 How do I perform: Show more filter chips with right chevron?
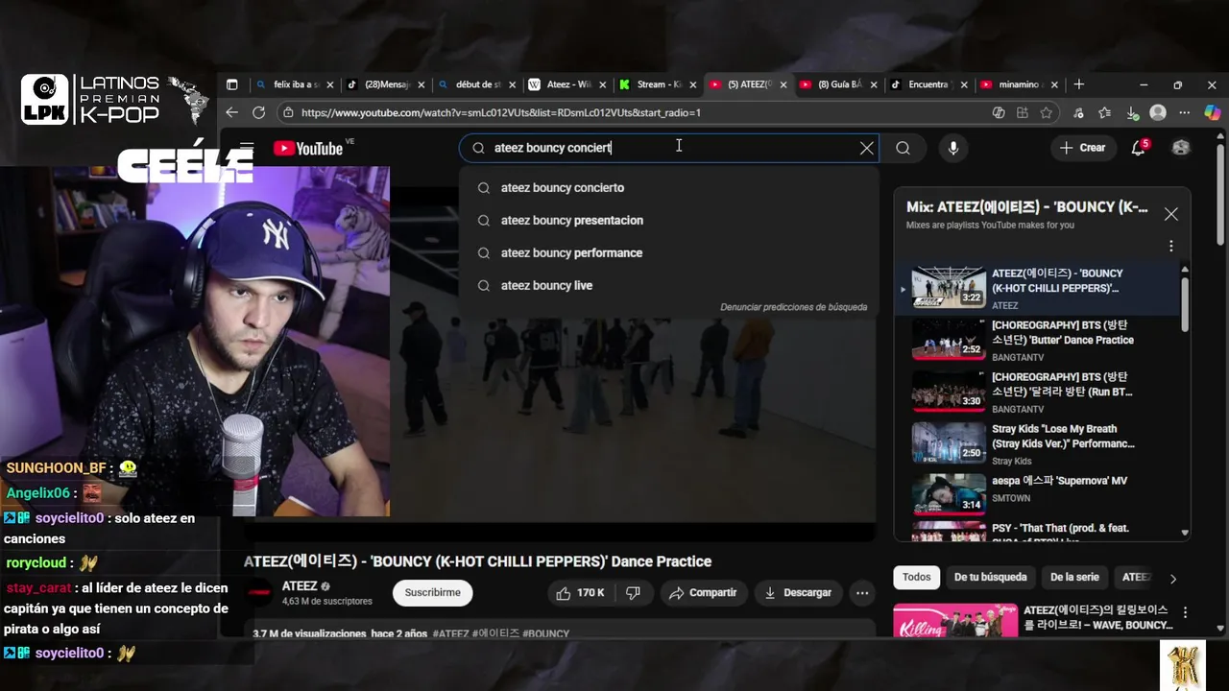tap(1172, 579)
